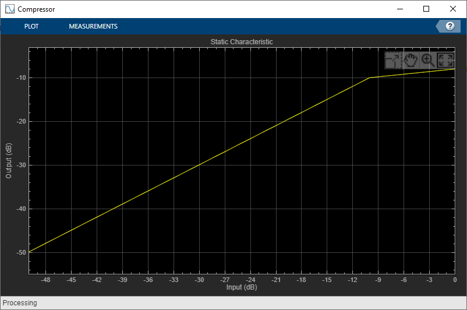Screen dimensions: 467x310
Task: Close the Compressor window
Action: click(x=452, y=9)
